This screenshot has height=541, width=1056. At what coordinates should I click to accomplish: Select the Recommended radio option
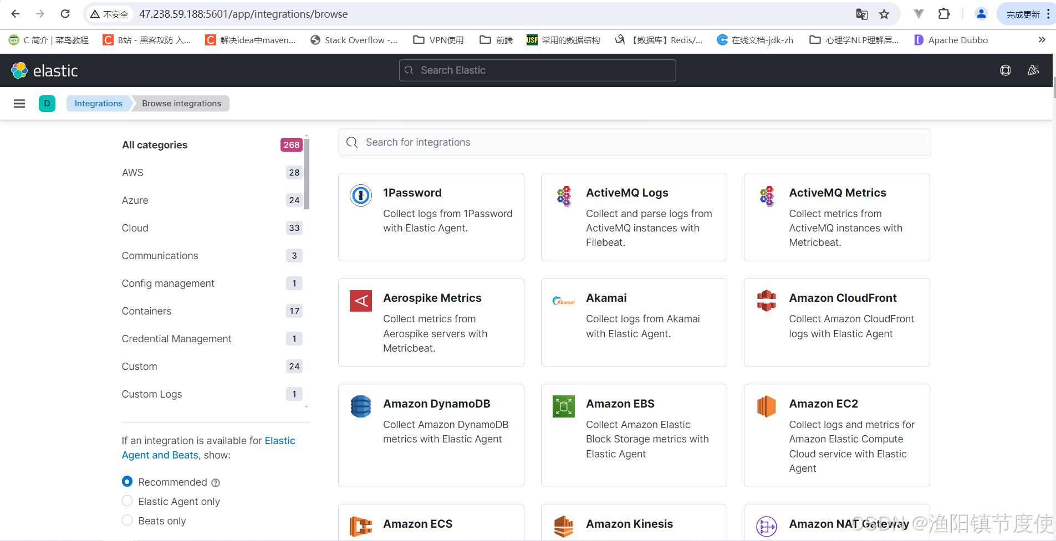click(x=127, y=481)
